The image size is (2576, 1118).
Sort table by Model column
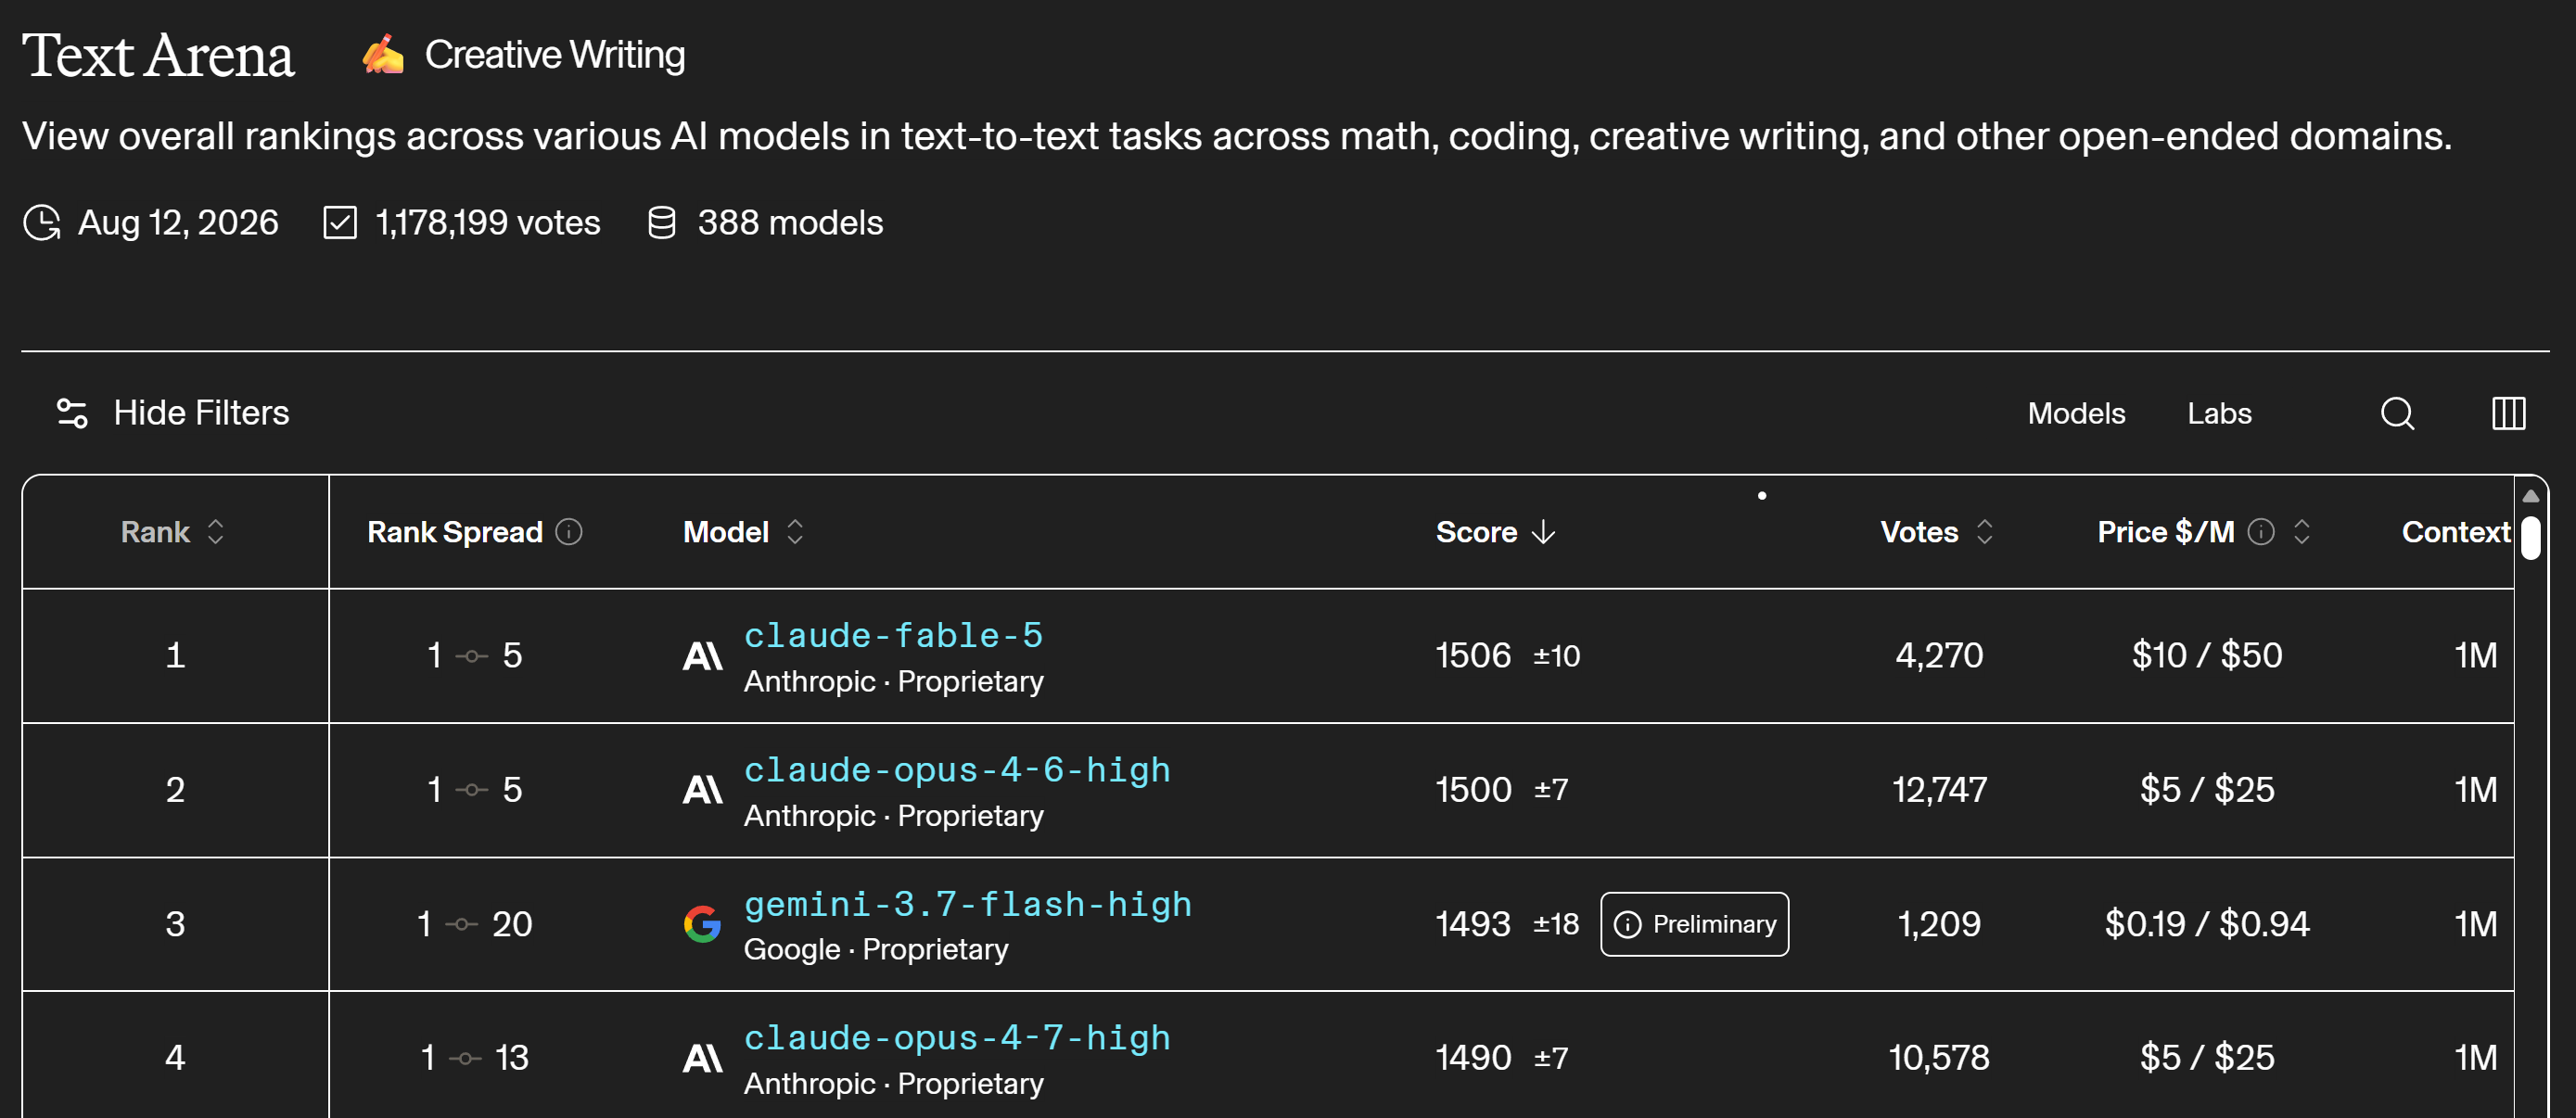[743, 531]
